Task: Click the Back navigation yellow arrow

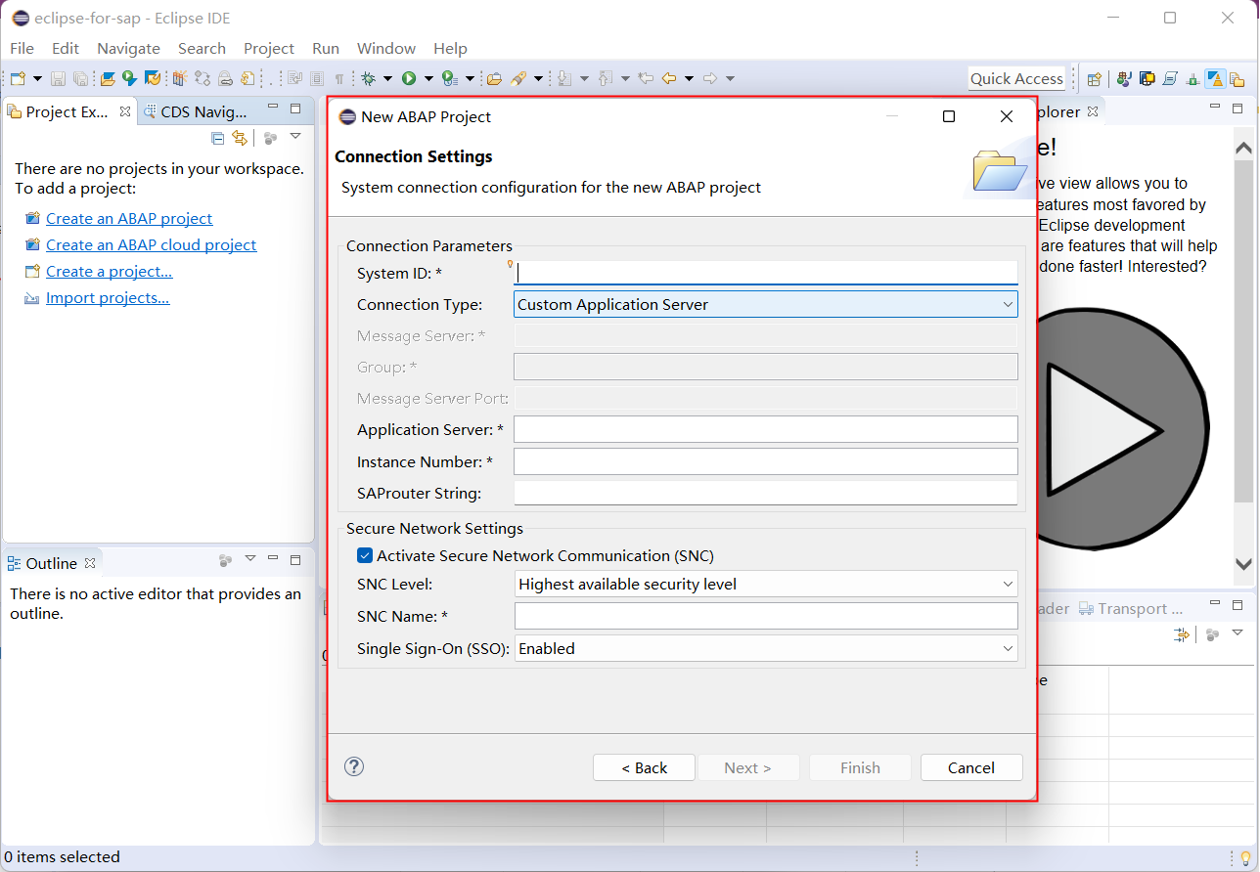Action: tap(669, 78)
